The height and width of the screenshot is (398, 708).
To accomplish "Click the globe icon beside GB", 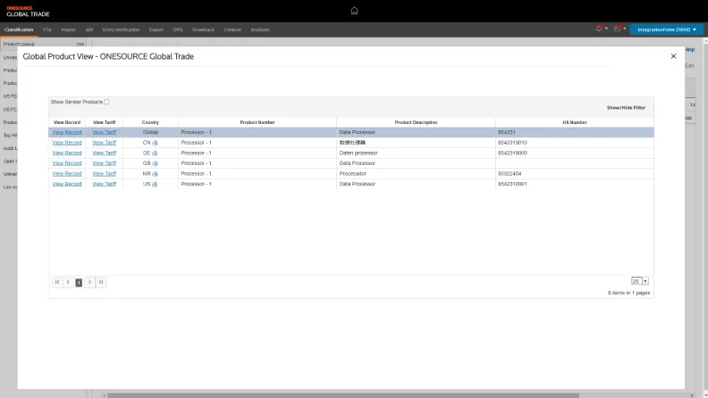I will pyautogui.click(x=155, y=163).
